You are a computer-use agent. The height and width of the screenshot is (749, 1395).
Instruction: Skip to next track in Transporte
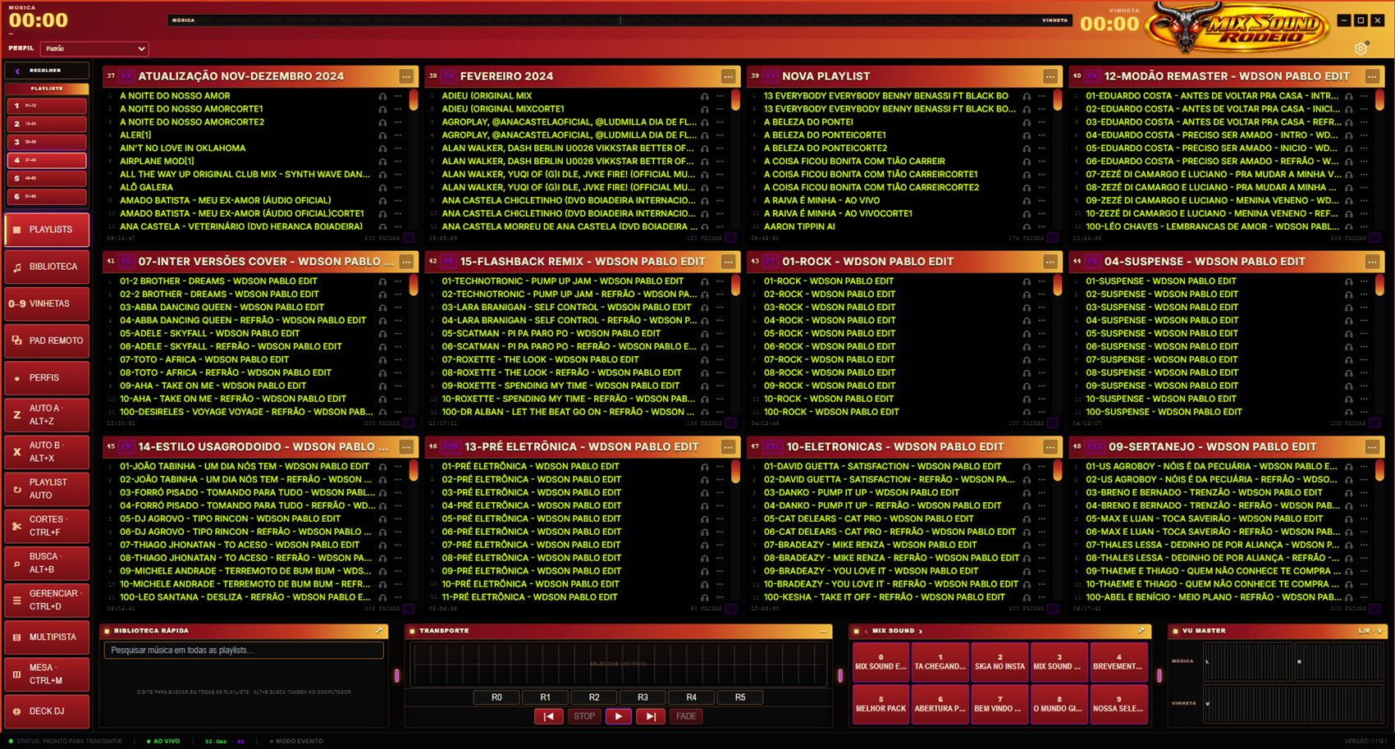pos(650,716)
